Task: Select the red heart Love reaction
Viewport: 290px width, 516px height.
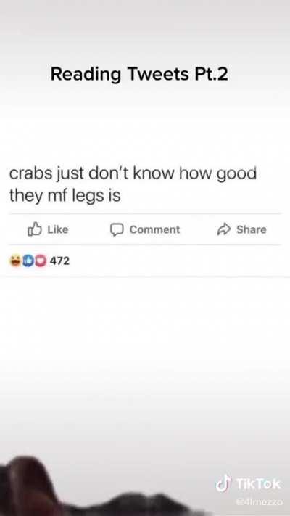Action: (x=40, y=261)
